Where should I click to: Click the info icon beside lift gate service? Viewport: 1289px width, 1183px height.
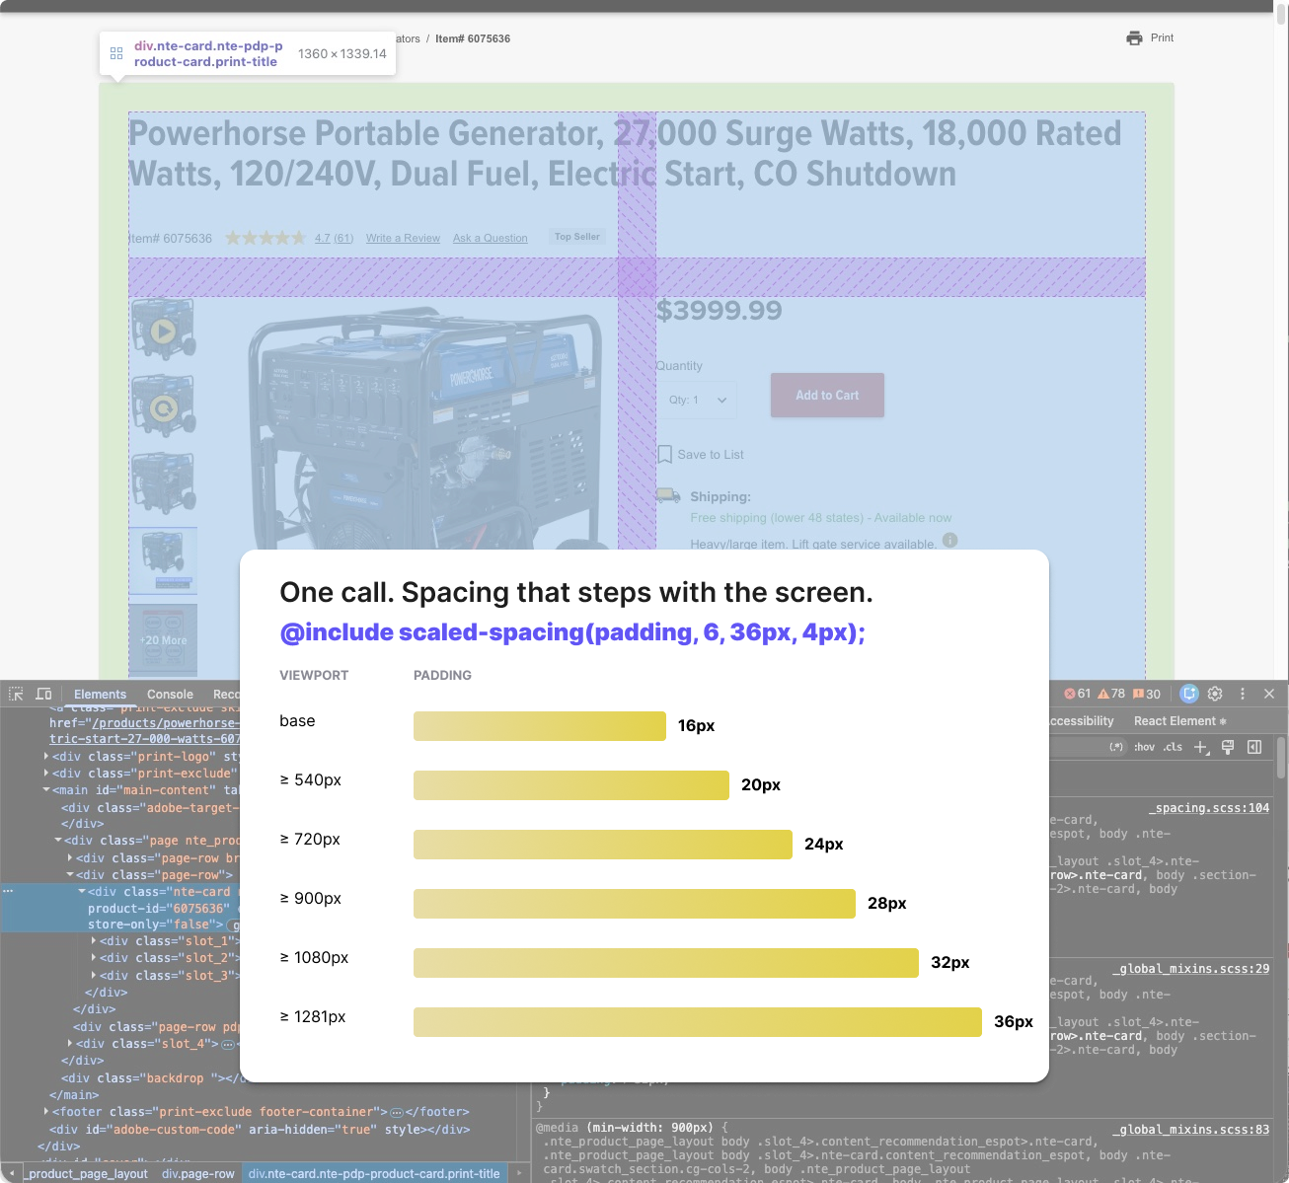949,540
